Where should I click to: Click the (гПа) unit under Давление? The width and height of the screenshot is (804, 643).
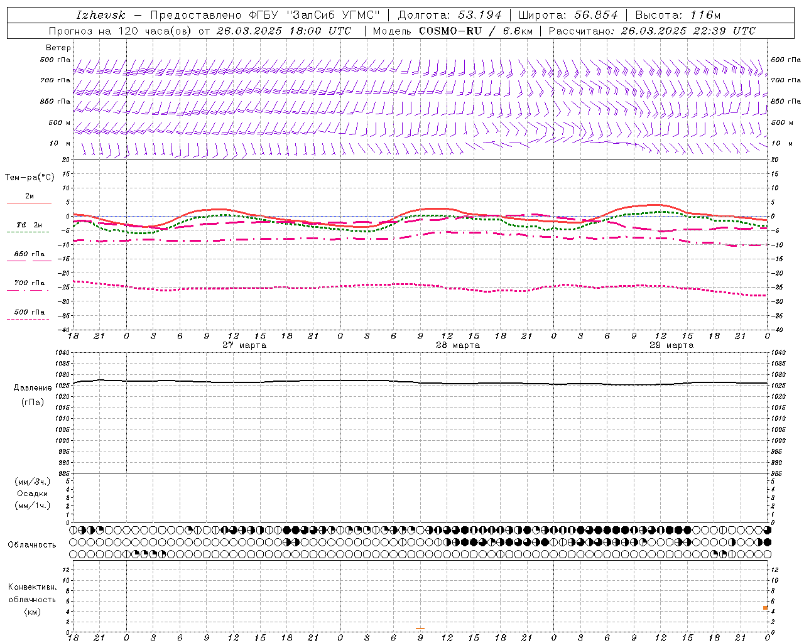click(x=33, y=402)
